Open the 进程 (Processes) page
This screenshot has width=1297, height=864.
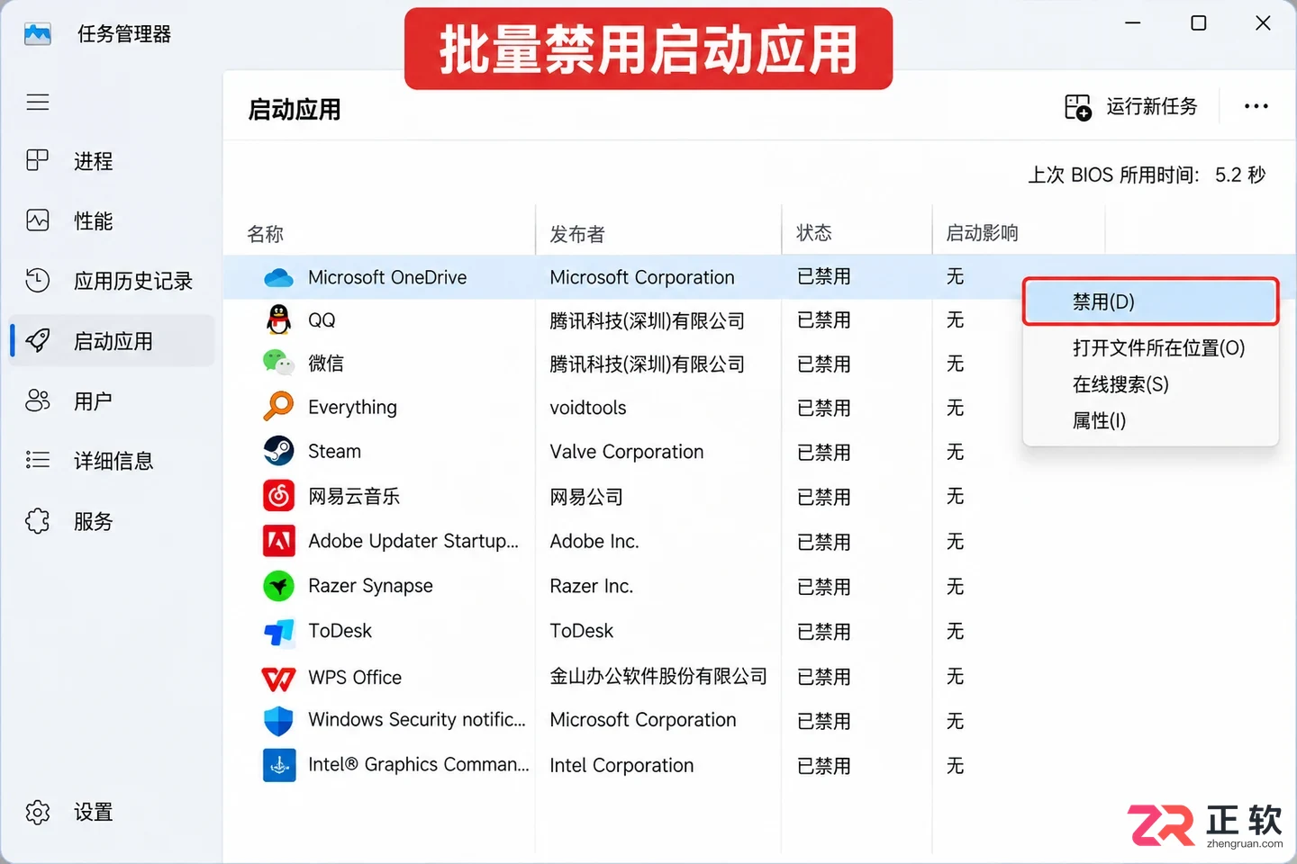(112, 161)
